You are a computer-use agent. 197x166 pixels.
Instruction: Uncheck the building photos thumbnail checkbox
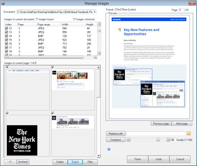53,113
